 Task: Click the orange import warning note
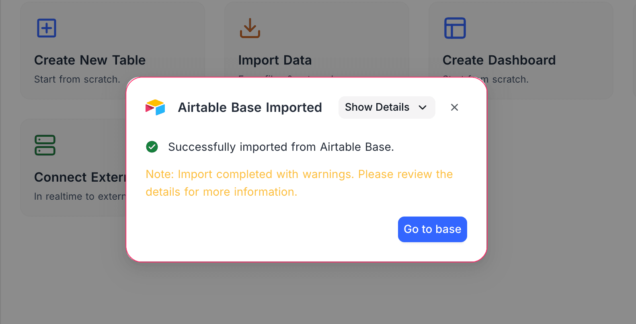point(299,183)
